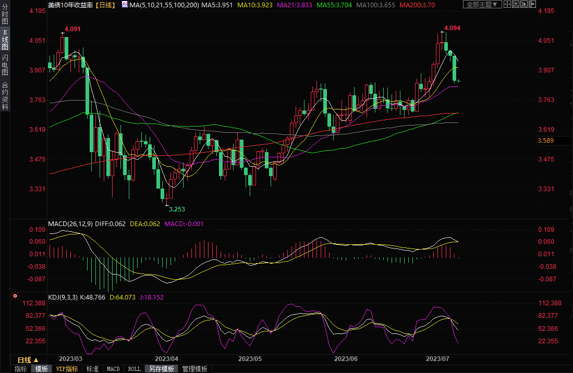Image resolution: width=573 pixels, height=373 pixels.
Task: Switch to the 闪电图 side tab
Action: click(x=5, y=65)
